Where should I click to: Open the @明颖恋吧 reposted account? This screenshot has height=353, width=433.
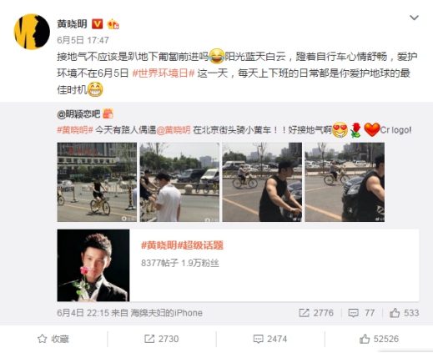click(78, 114)
